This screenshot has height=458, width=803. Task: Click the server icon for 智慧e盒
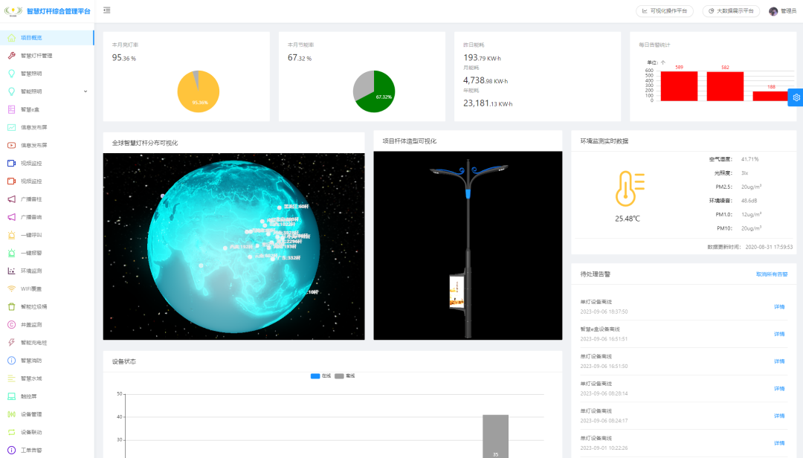click(x=11, y=109)
